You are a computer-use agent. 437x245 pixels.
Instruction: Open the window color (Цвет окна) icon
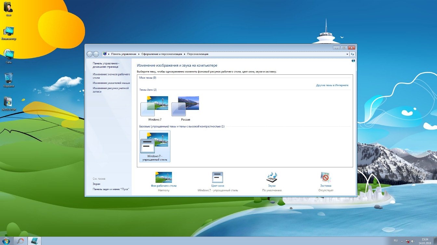click(218, 177)
